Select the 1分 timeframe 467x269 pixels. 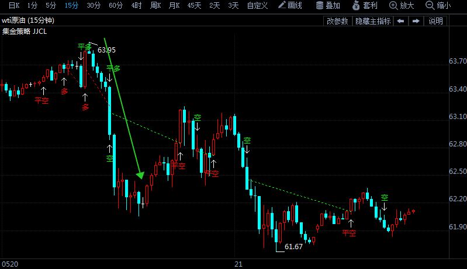pyautogui.click(x=32, y=5)
